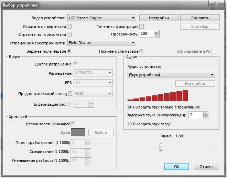
Task: Click the Задержка звука input field
Action: coord(196,115)
